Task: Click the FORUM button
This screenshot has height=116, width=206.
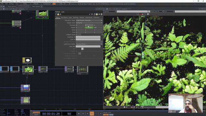Action: click(36, 4)
